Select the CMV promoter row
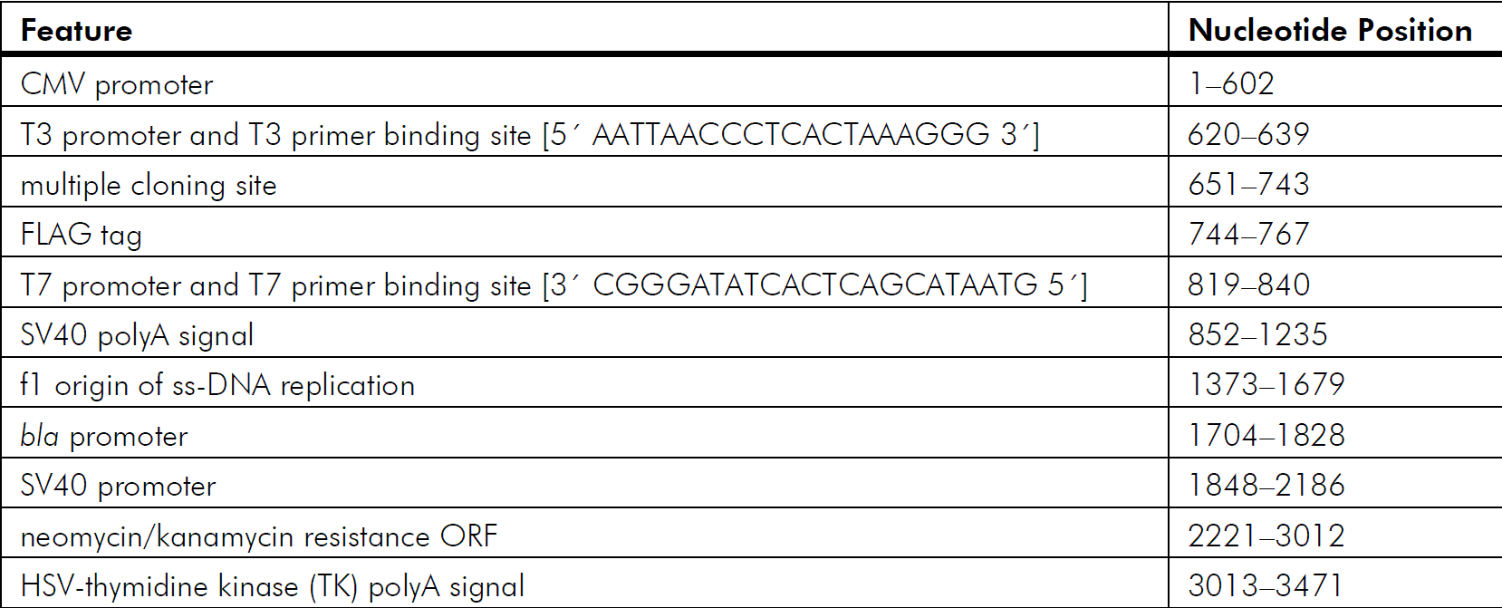Screen dimensions: 1502x608 751,83
